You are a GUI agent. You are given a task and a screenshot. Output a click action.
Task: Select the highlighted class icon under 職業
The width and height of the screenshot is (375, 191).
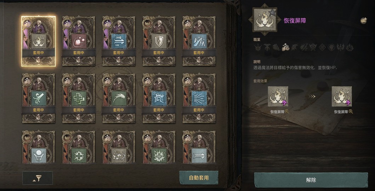coord(285,47)
